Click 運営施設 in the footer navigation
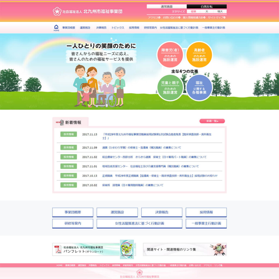Viewport: 279px width, 279px height. (82, 265)
